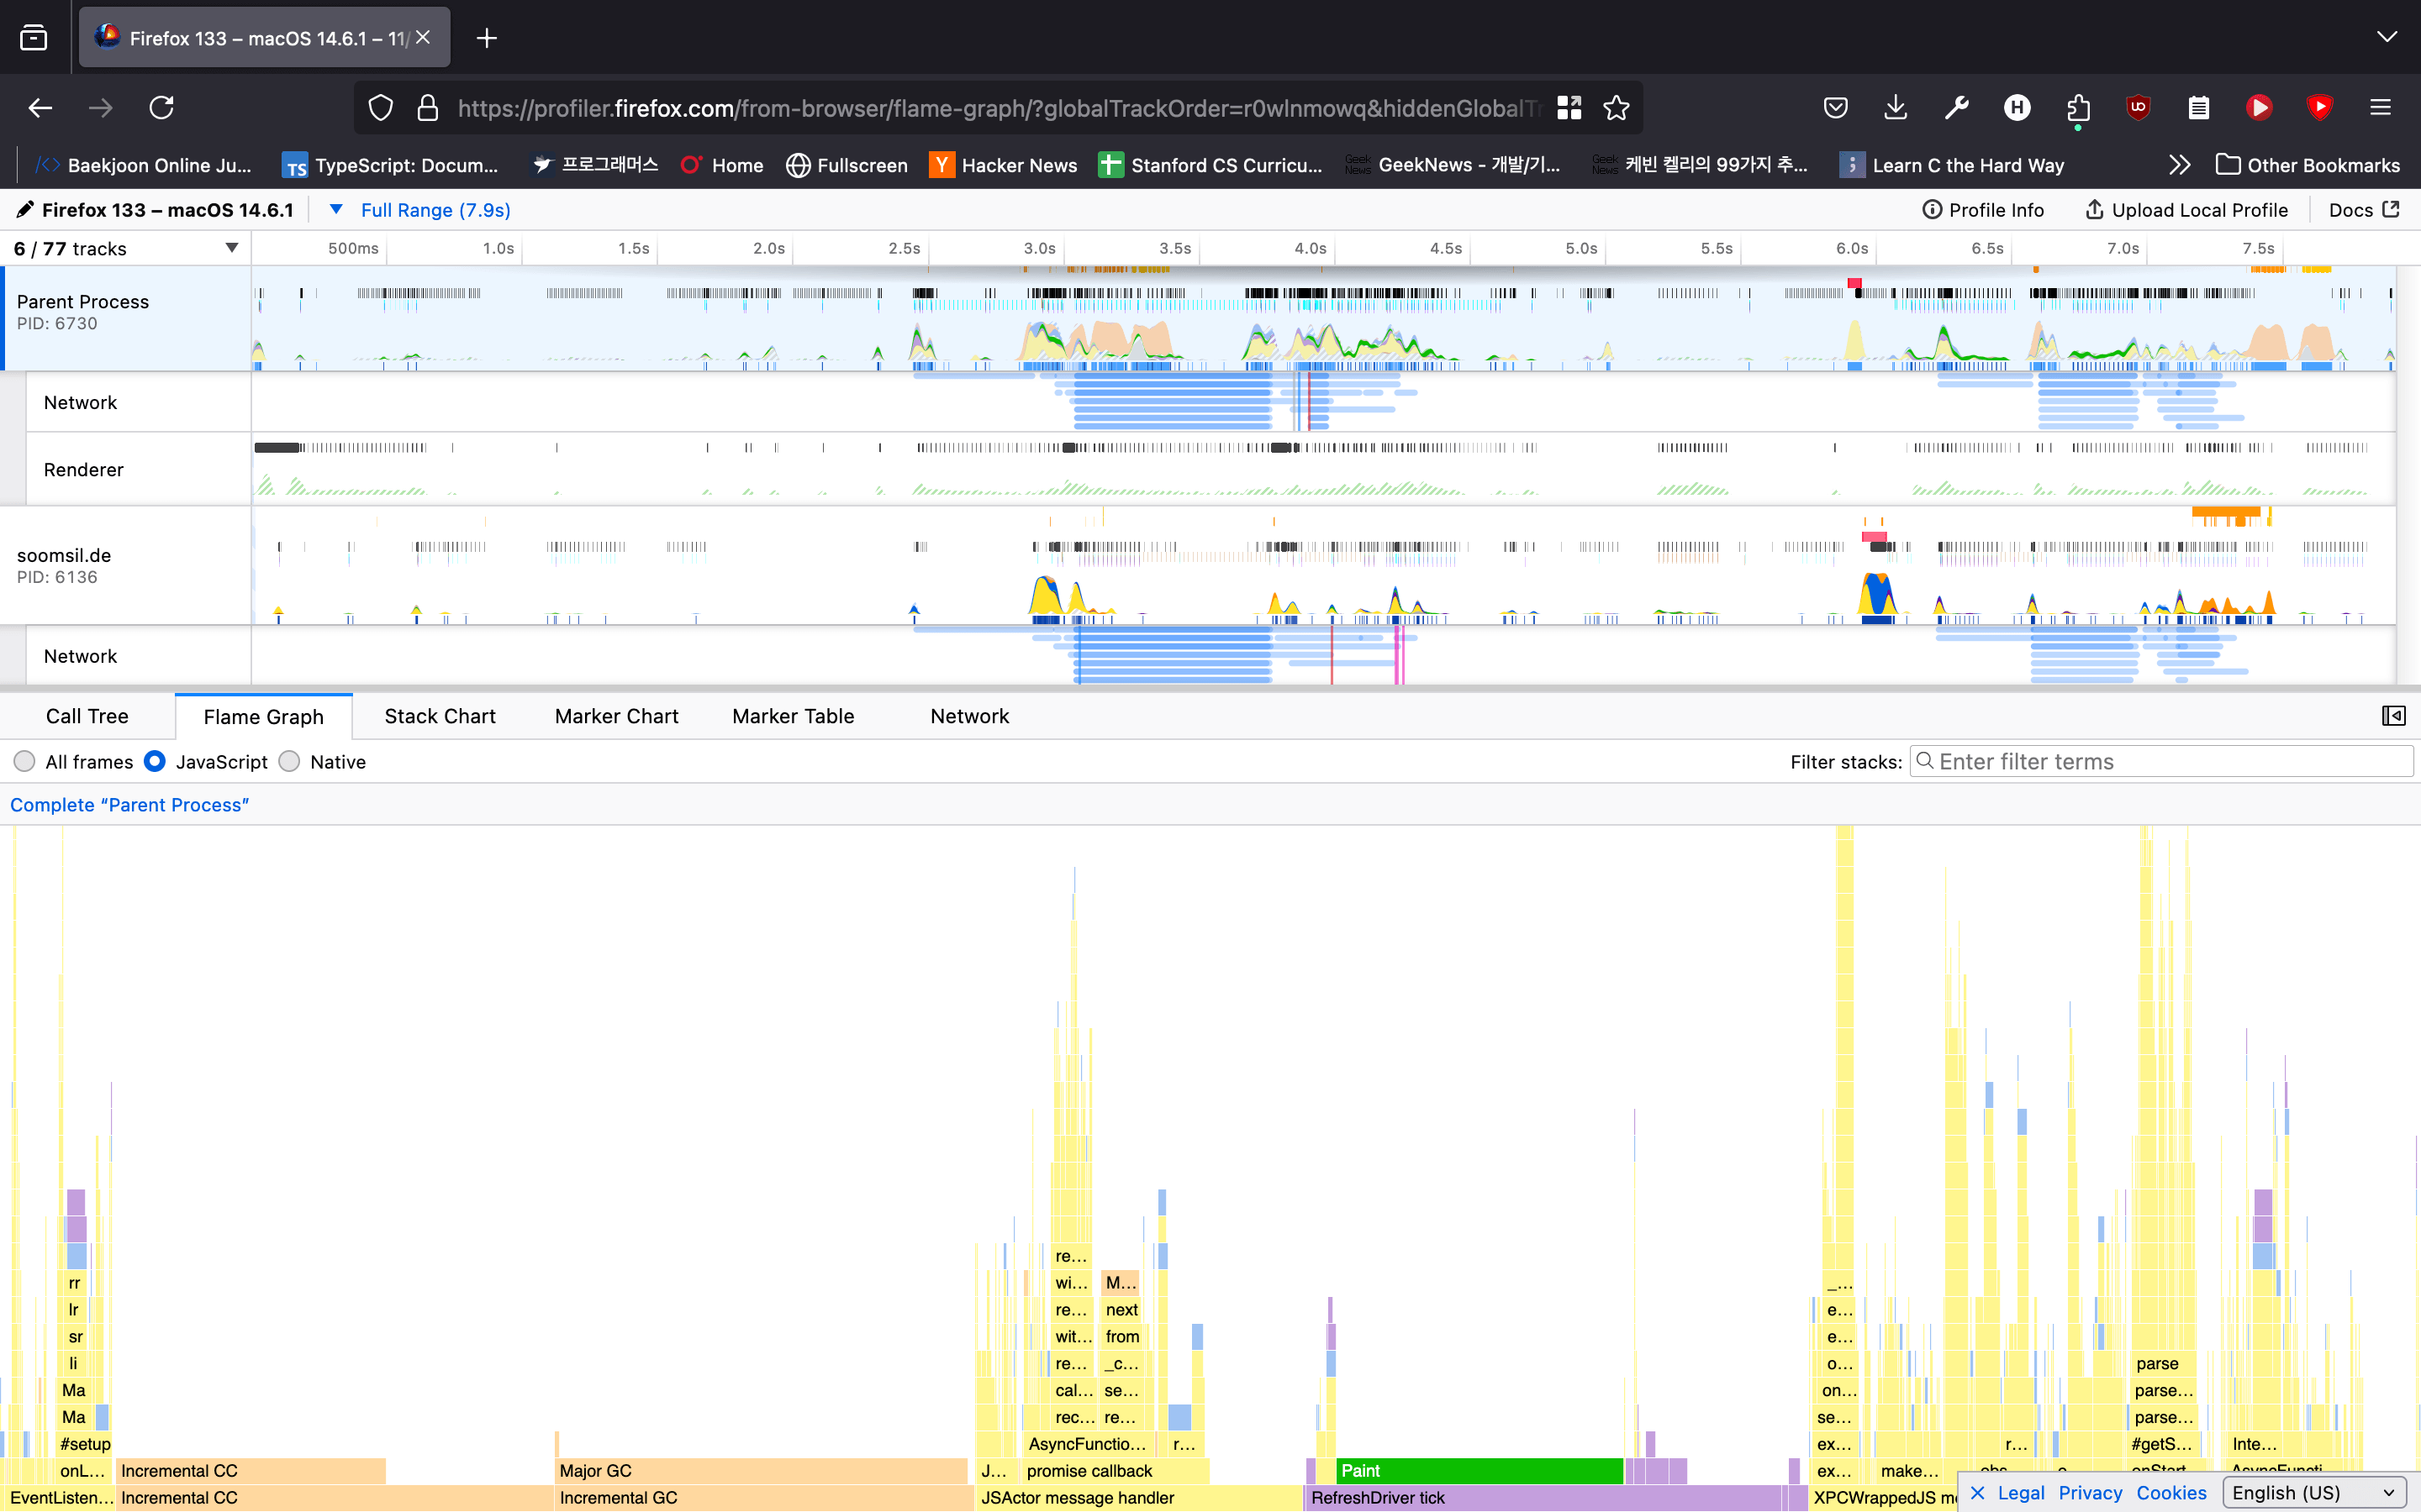Open Learn C the Hard Way bookmark
The image size is (2421, 1512).
(x=1952, y=165)
